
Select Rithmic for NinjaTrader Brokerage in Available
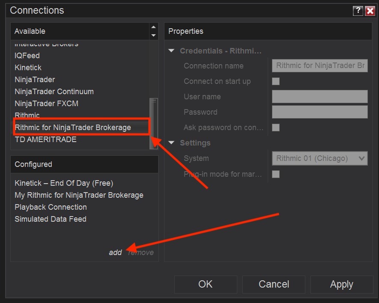[73, 128]
